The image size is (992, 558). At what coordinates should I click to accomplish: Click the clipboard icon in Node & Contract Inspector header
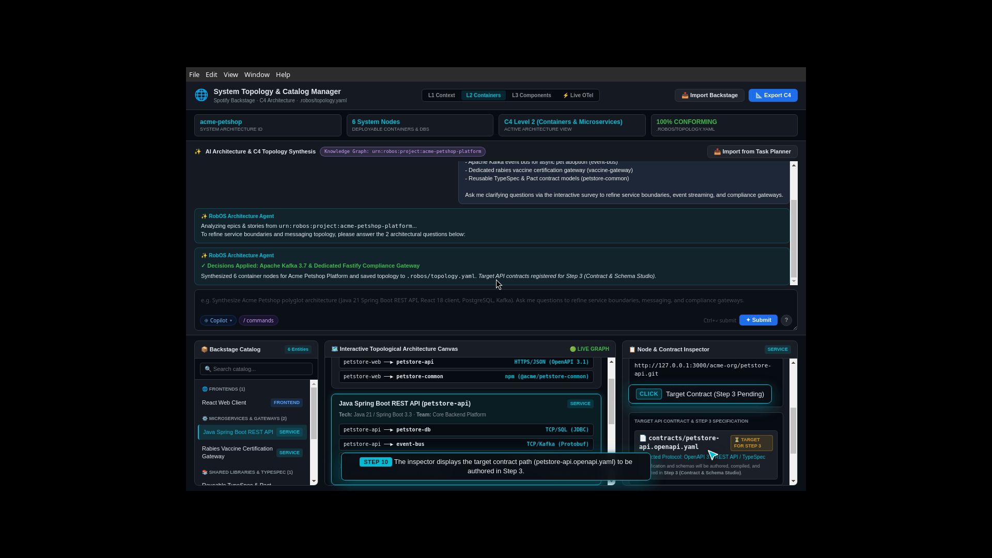coord(632,350)
